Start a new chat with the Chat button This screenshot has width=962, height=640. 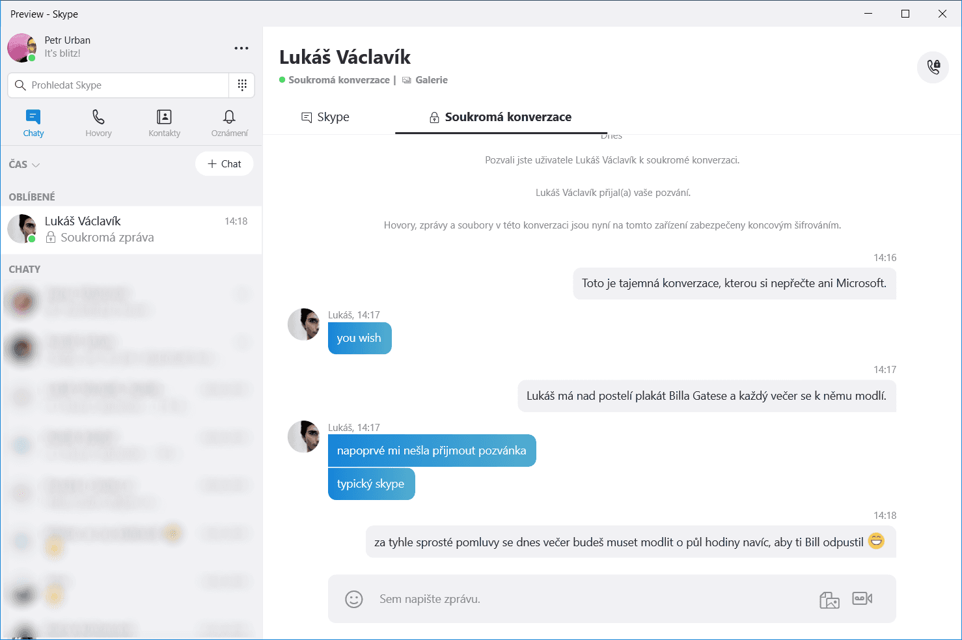[224, 163]
